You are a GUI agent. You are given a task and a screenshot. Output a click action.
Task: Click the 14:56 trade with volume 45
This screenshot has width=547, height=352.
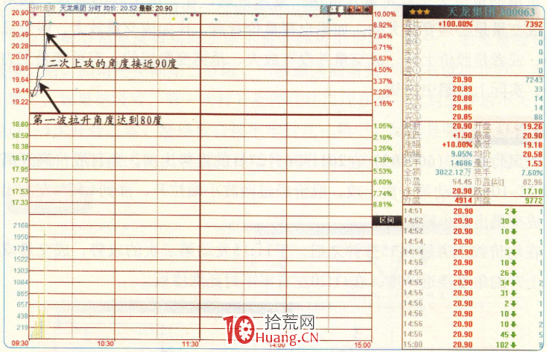[473, 335]
